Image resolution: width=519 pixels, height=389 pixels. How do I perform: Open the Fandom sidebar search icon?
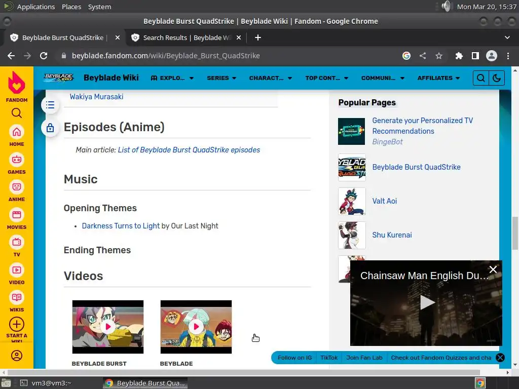[17, 113]
